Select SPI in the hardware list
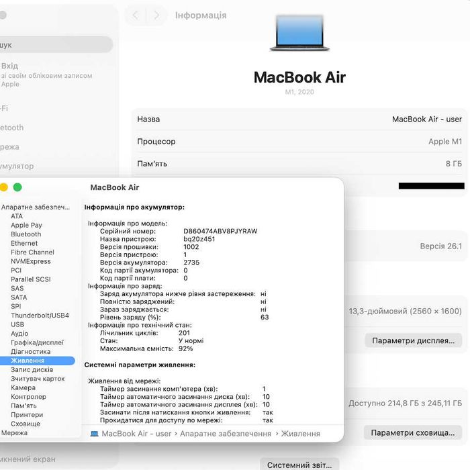Image resolution: width=470 pixels, height=470 pixels. [16, 306]
